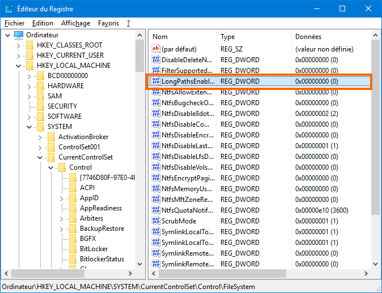Expand the ControlSet001 key
The height and width of the screenshot is (293, 382).
(x=40, y=148)
